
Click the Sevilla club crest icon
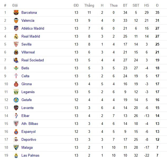pyautogui.click(x=16, y=44)
